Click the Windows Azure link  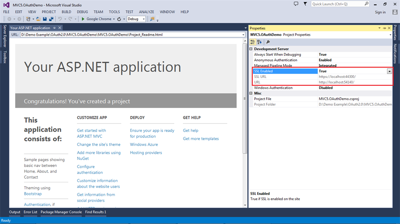tap(144, 145)
